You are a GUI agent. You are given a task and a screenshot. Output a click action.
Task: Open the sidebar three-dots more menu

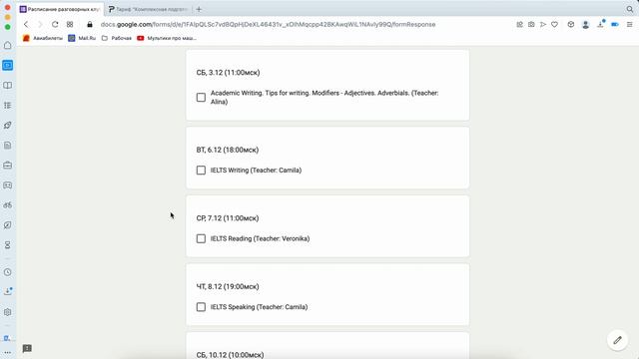click(x=8, y=353)
